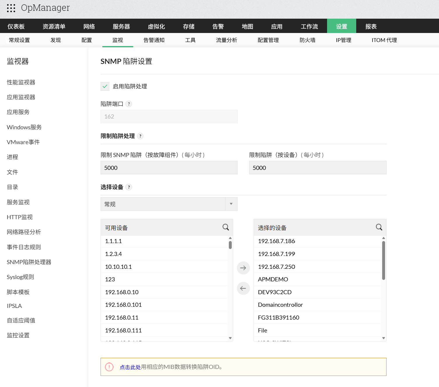Image resolution: width=439 pixels, height=387 pixels.
Task: Open 监控设置 in the sidebar
Action: coord(18,335)
